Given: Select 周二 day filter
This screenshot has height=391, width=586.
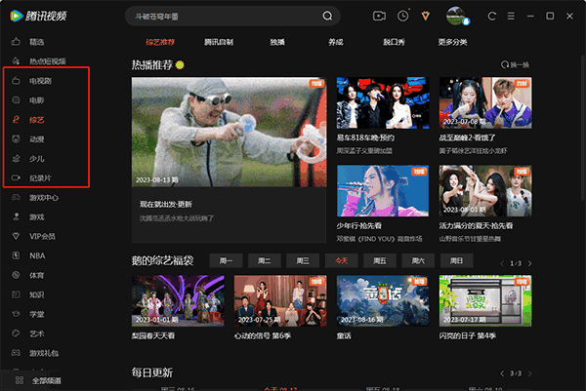Looking at the screenshot, I should pyautogui.click(x=265, y=260).
